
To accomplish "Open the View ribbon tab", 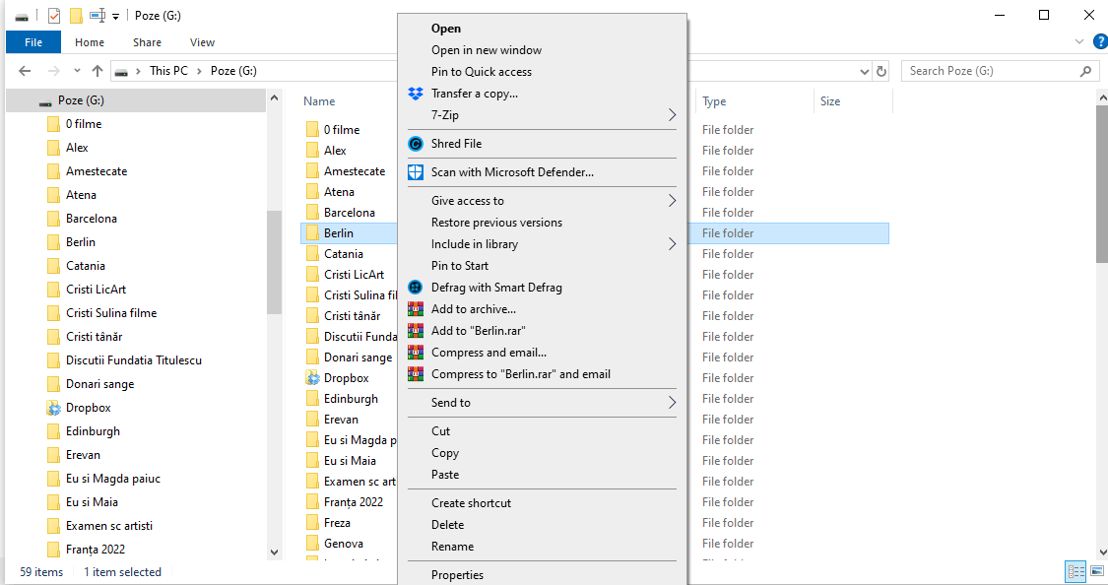I will pos(202,42).
